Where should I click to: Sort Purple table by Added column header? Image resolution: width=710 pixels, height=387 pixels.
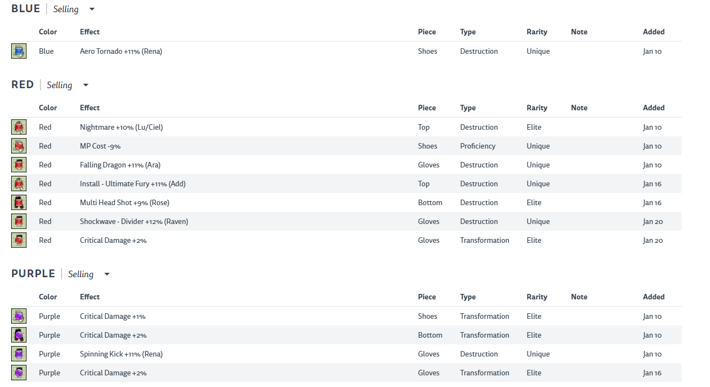[x=653, y=297]
